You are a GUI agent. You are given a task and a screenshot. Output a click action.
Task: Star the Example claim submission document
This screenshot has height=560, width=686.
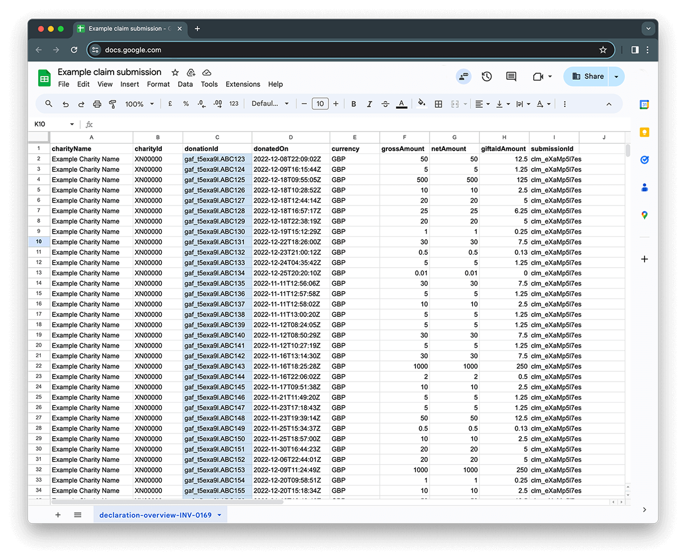[x=175, y=72]
